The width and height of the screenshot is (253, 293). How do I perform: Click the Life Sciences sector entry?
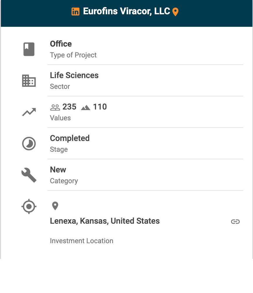click(x=74, y=75)
